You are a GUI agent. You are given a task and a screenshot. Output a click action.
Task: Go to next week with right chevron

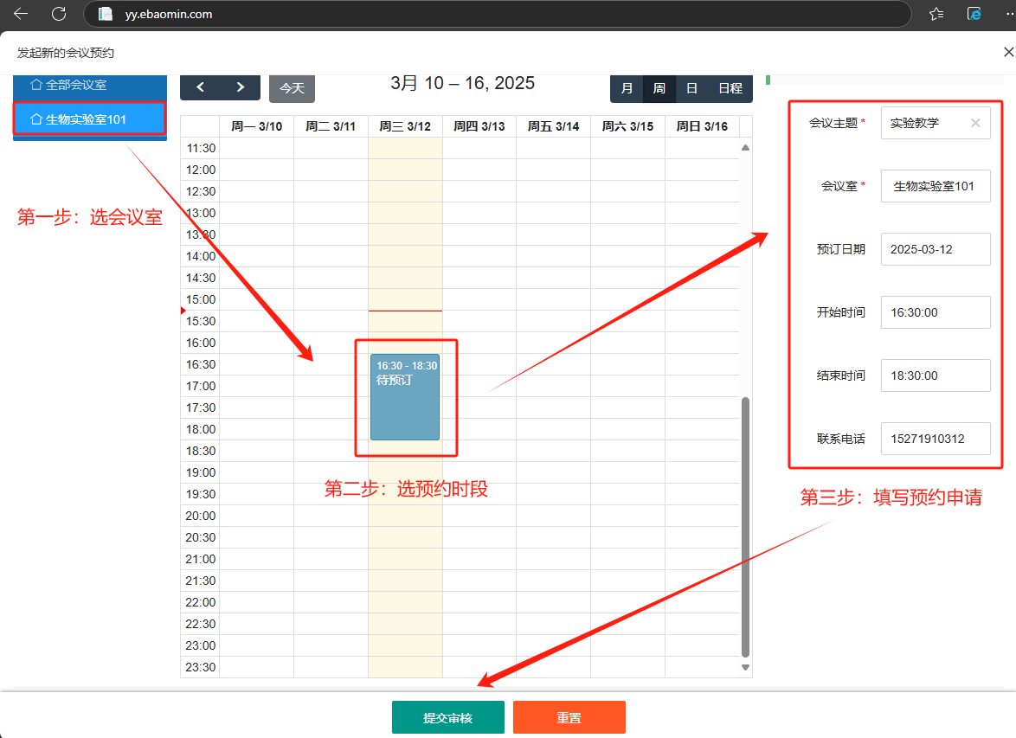[x=241, y=87]
